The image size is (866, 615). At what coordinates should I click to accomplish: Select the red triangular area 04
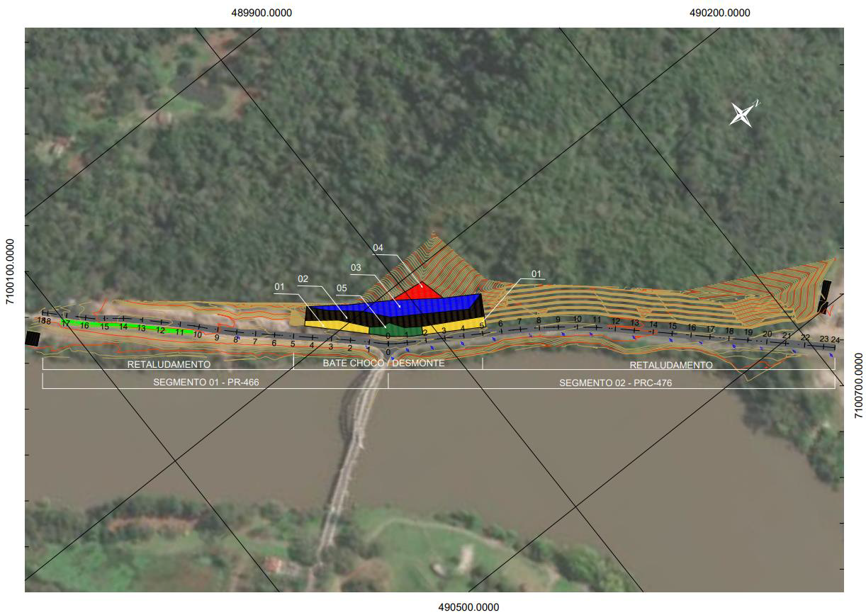pyautogui.click(x=419, y=292)
